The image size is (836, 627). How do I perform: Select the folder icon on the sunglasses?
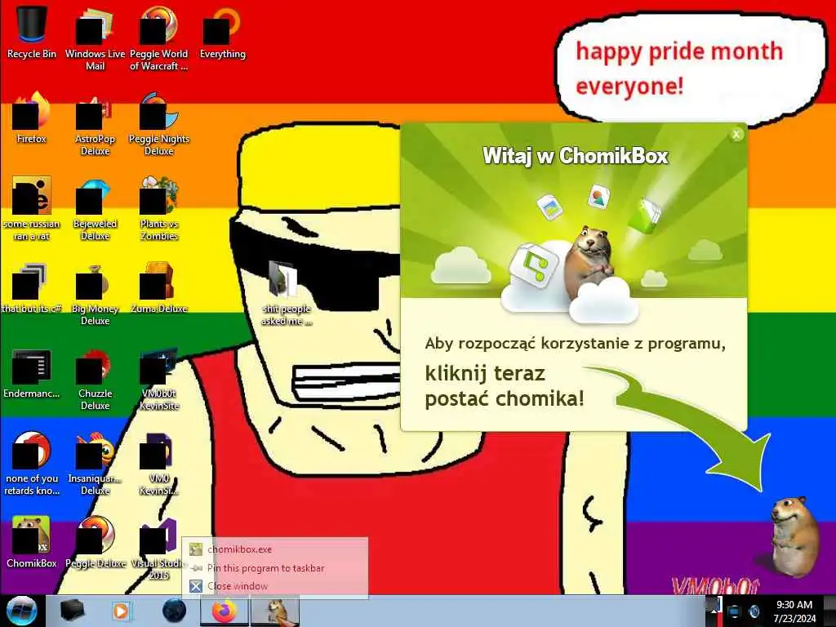(286, 293)
